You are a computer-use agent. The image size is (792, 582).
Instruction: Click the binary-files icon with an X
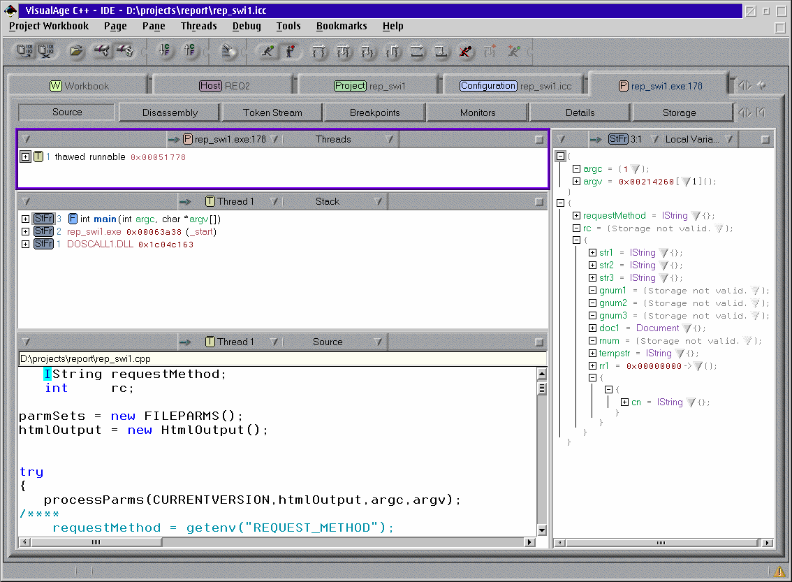pyautogui.click(x=46, y=50)
